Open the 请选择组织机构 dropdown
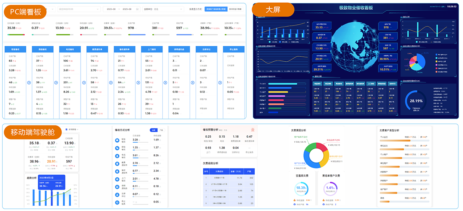The image size is (463, 211). 77,9
